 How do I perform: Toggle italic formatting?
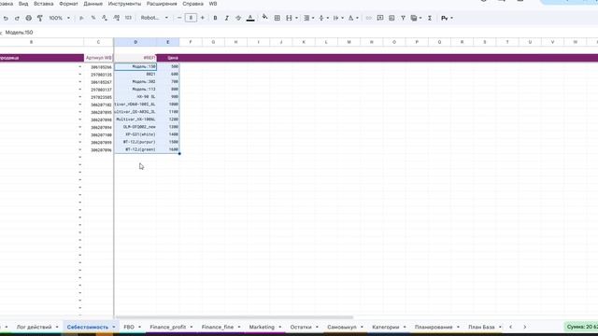(x=226, y=18)
